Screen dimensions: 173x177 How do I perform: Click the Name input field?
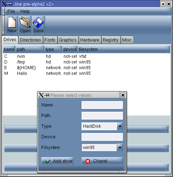102,105
